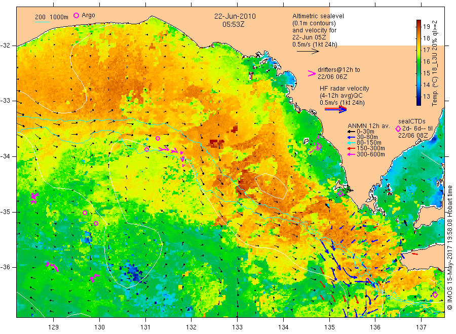
Task: Click the magenta drifter chevron legend symbol
Action: tap(312, 73)
